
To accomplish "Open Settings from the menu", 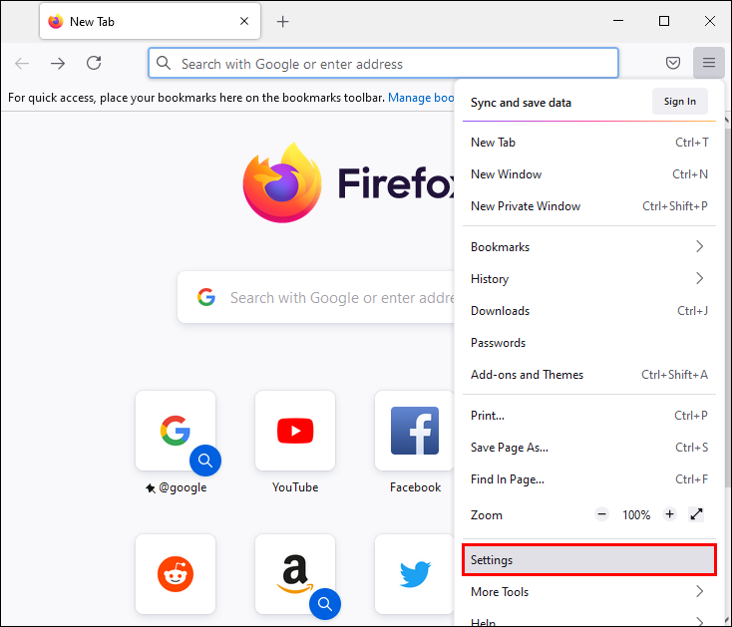I will [589, 560].
